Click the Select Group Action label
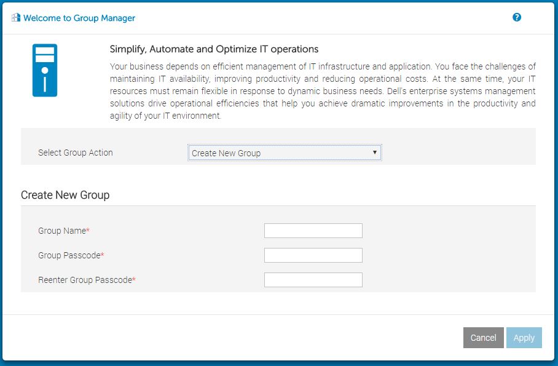The width and height of the screenshot is (558, 366). (x=76, y=153)
